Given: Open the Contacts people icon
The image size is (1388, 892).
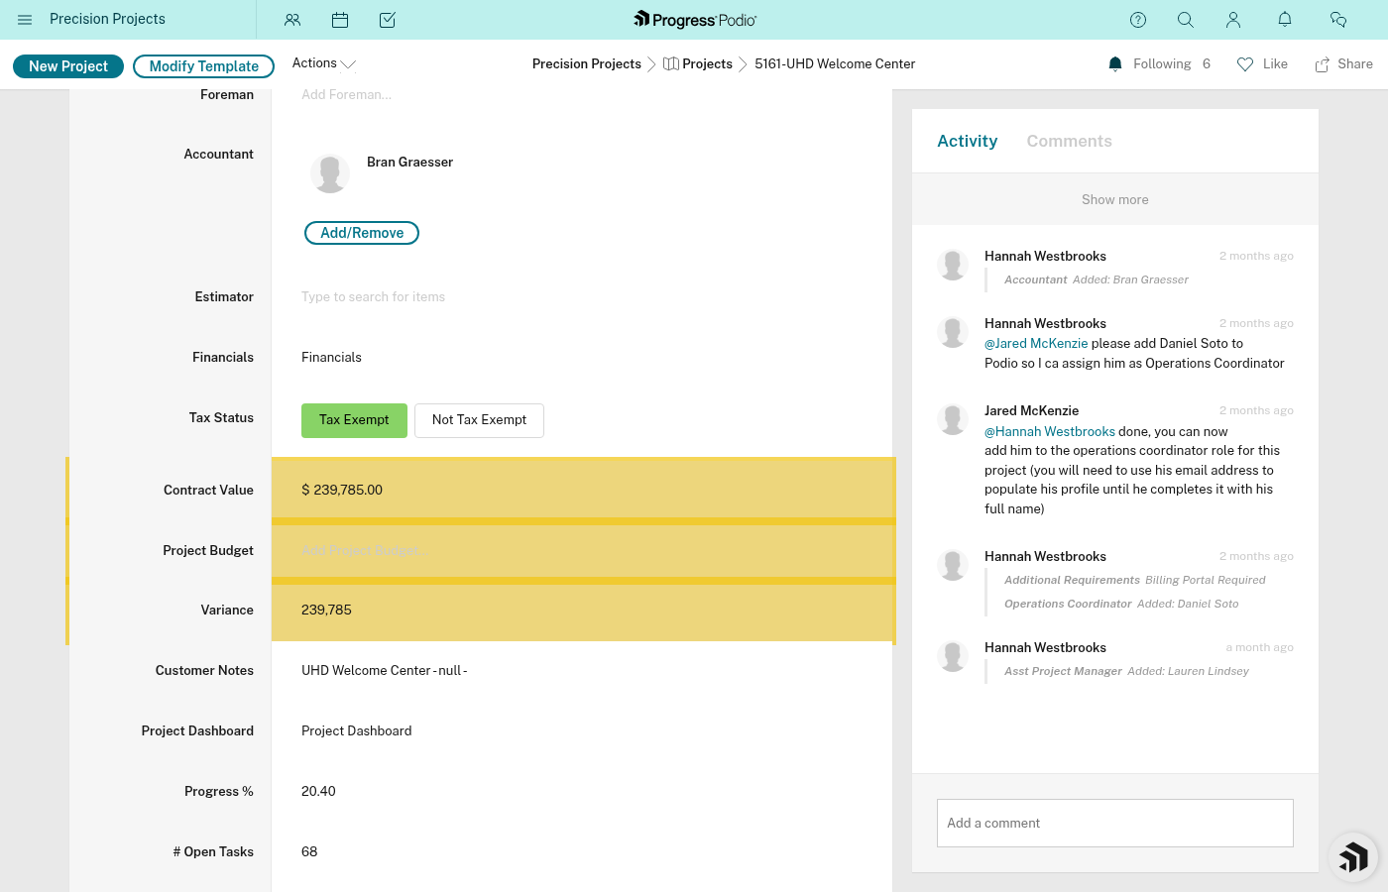Looking at the screenshot, I should click(292, 20).
